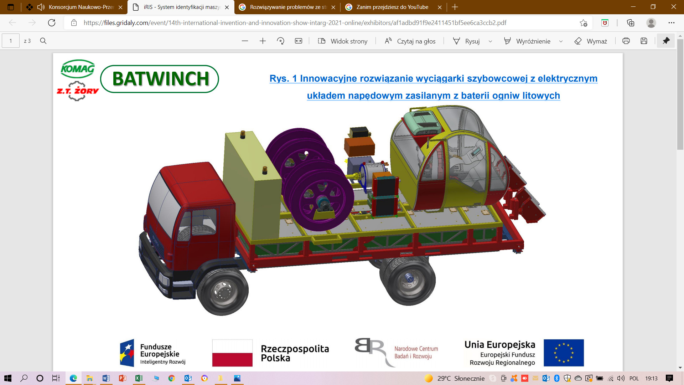Switch to Zanim przejdziesz do YouTube tab
This screenshot has width=684, height=385.
pos(394,7)
